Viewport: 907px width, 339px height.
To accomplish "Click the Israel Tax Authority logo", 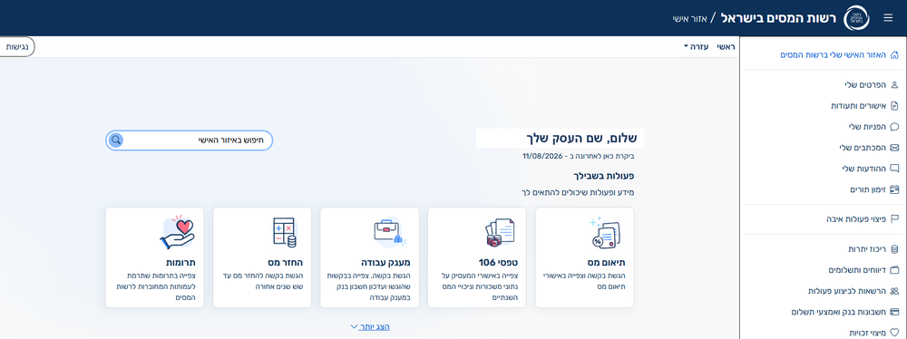I will (857, 18).
